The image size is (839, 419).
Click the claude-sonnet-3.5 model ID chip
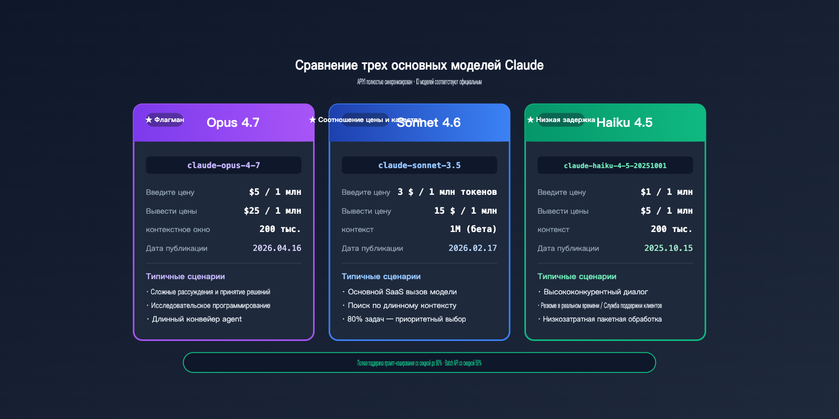tap(419, 166)
